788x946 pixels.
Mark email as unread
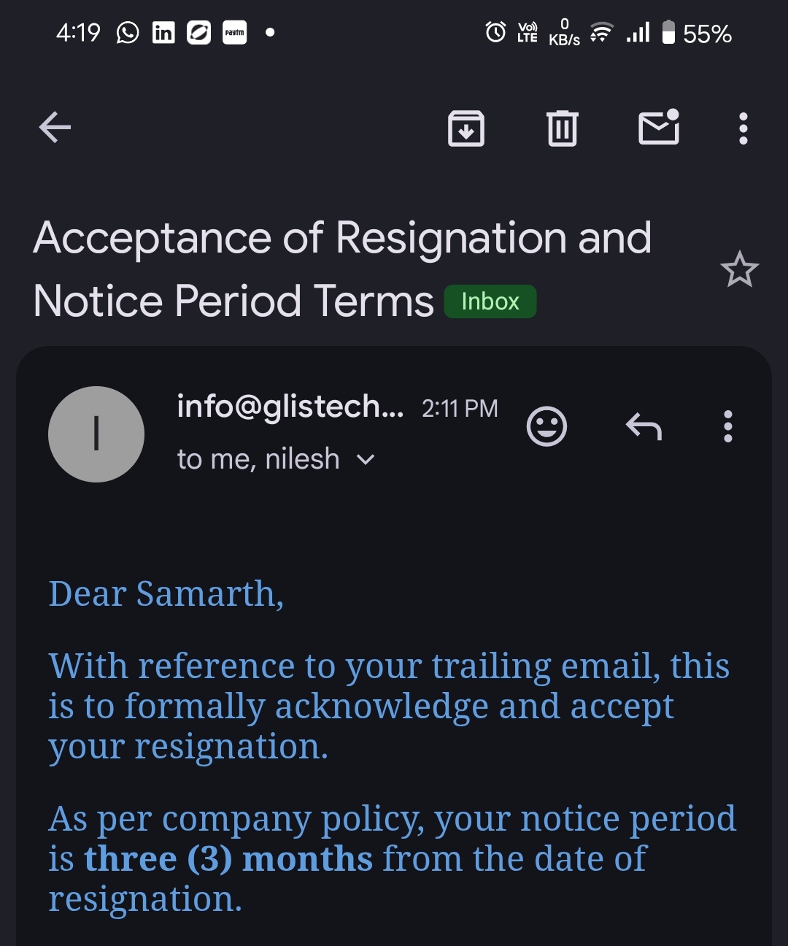(659, 128)
